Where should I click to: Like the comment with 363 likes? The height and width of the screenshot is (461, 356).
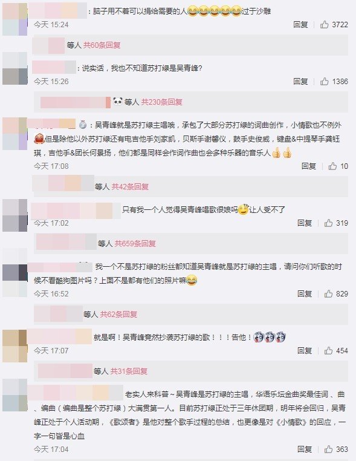click(328, 450)
